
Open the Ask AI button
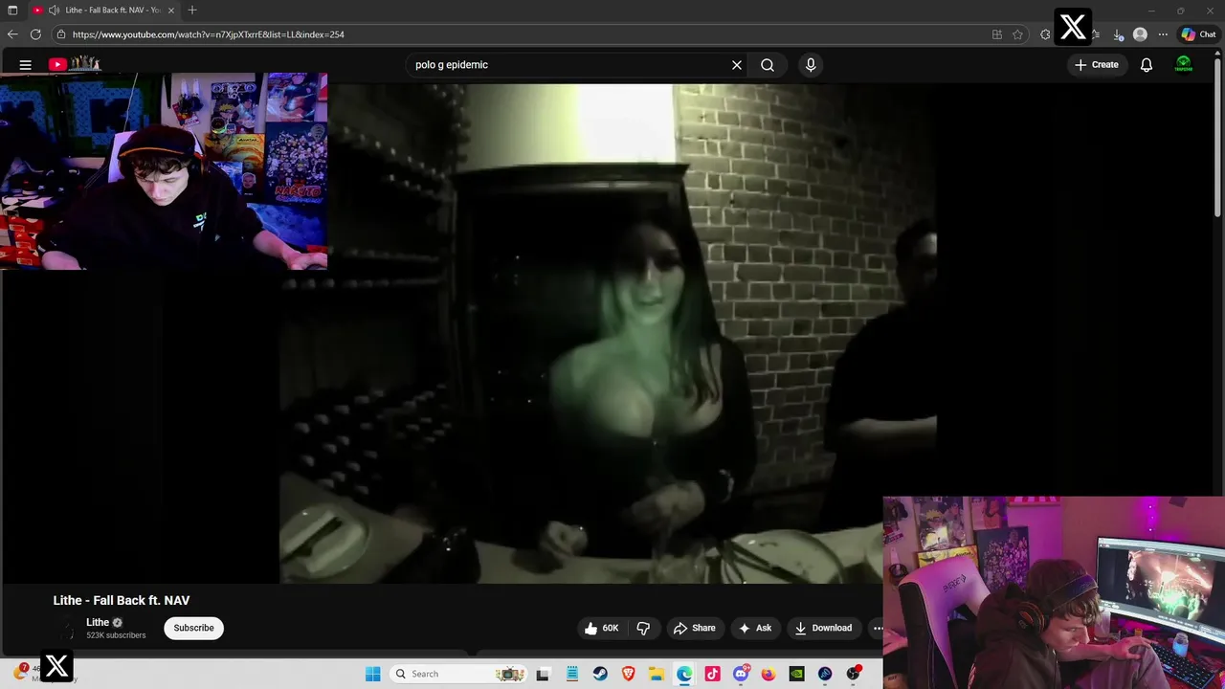(x=754, y=628)
